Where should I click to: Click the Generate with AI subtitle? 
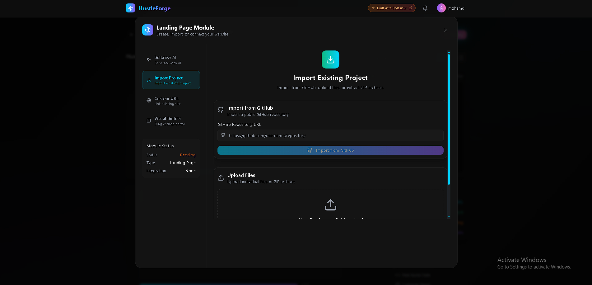[168, 63]
